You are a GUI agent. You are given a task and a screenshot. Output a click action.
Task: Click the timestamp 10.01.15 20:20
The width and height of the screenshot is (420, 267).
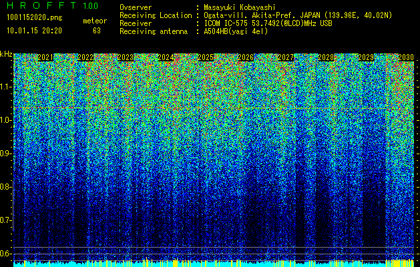point(34,31)
